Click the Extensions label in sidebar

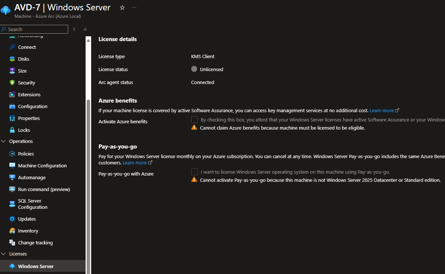[29, 94]
